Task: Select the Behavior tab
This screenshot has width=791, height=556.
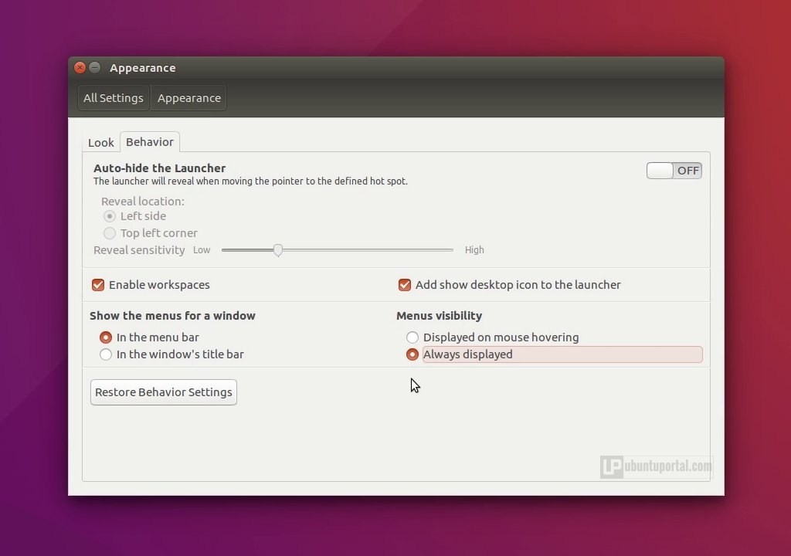Action: coord(150,142)
